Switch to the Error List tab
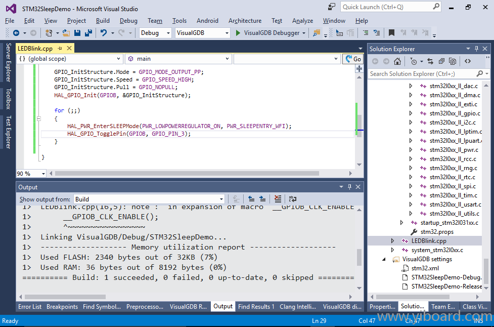The image size is (494, 327). click(30, 307)
